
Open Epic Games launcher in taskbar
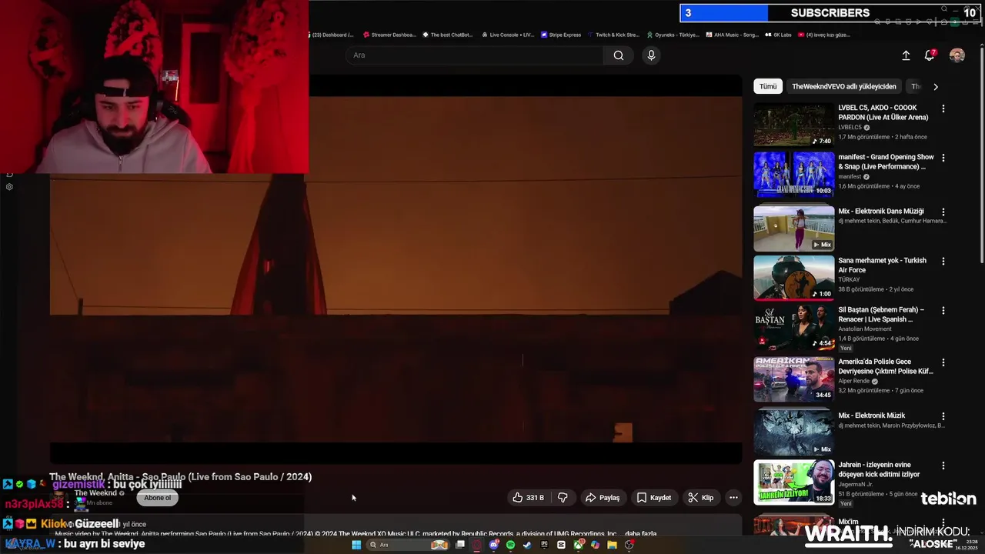pos(544,545)
